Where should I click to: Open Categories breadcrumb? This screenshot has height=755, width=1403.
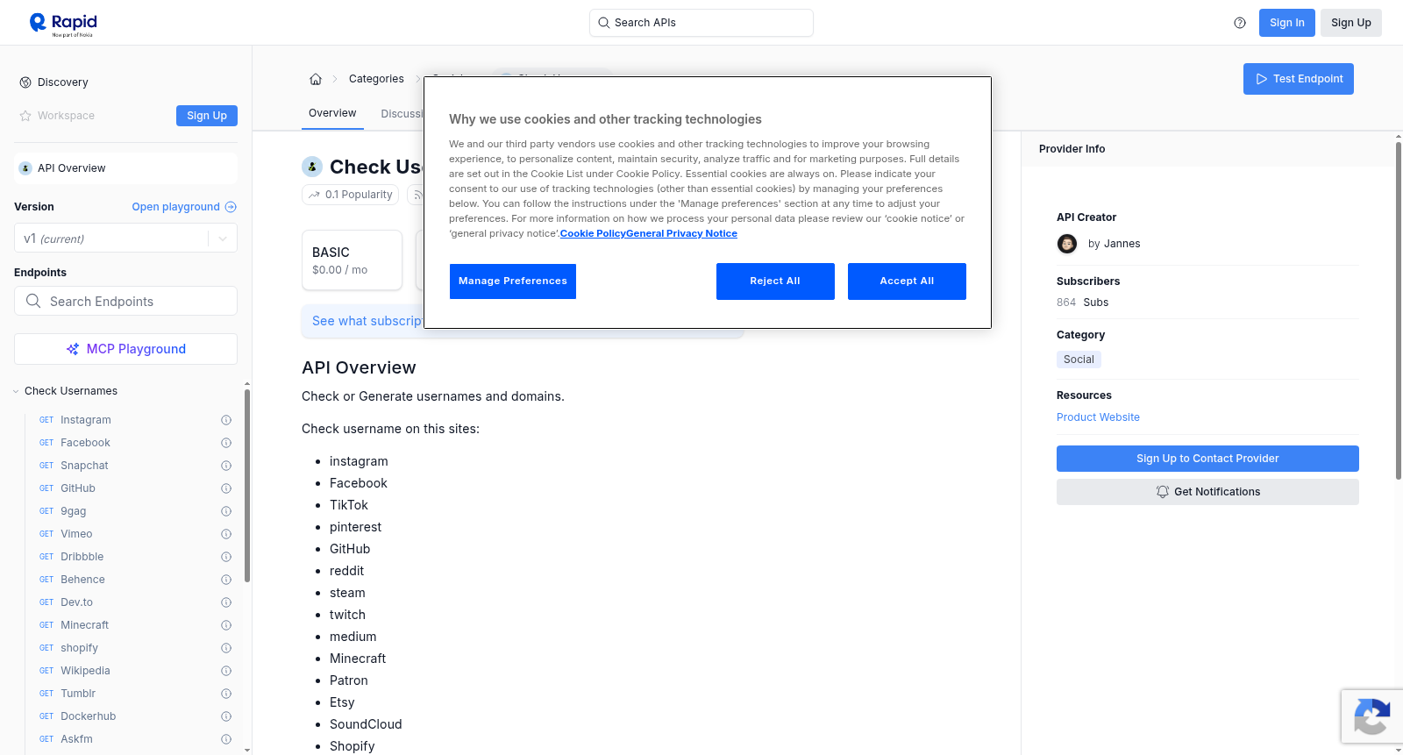pyautogui.click(x=376, y=79)
